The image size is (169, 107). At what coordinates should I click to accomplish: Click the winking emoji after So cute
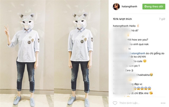click(x=145, y=61)
